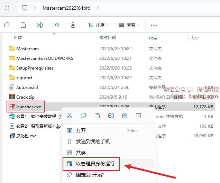Viewport: 220px width, 183px height.
Task: Click Mastercam2023(64bit) breadcrumb segment
Action: (x=66, y=8)
